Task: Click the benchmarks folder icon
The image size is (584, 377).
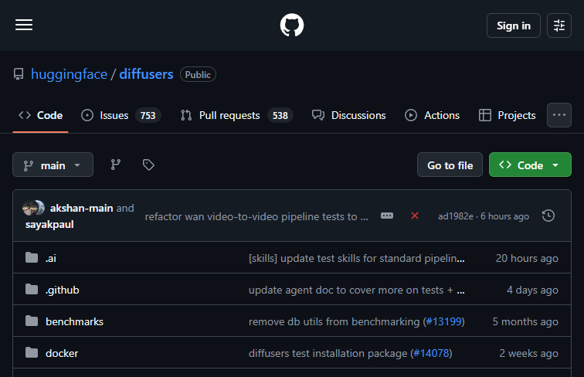Action: (x=32, y=321)
